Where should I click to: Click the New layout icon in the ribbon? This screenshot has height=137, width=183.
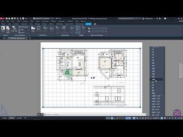pyautogui.click(x=3, y=28)
